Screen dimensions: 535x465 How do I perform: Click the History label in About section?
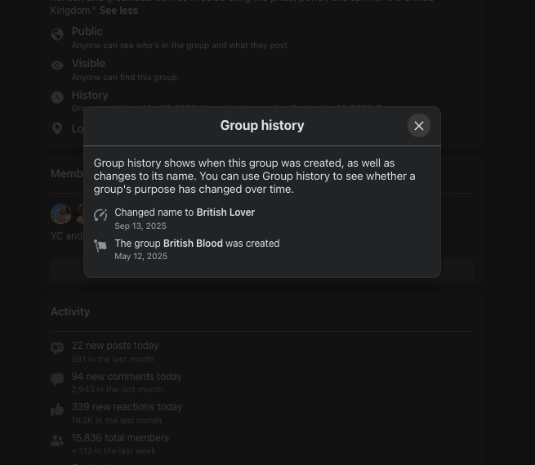pos(90,95)
